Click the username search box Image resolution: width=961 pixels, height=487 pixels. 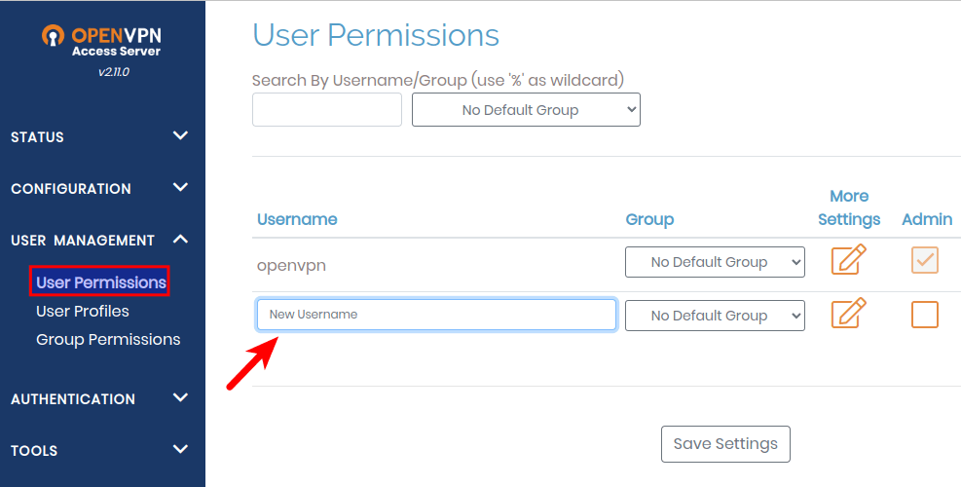326,110
